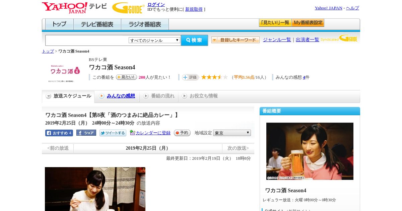Click the Yahoo! JAPAN テレビ logo
The image size is (402, 211).
[74, 8]
